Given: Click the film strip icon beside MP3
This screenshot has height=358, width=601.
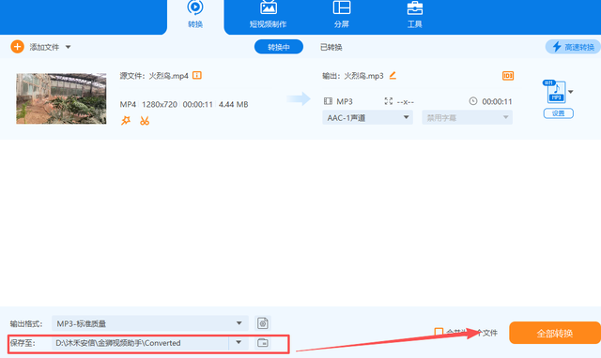Looking at the screenshot, I should click(328, 101).
